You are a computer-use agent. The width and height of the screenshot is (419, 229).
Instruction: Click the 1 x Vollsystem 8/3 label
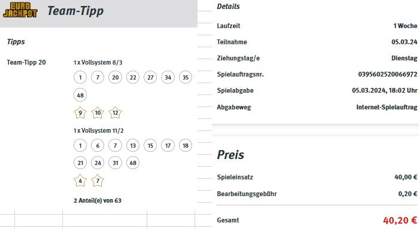(98, 62)
